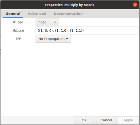Click the empty tab strip right of Documentation
The image size is (140, 125).
(x=111, y=14)
